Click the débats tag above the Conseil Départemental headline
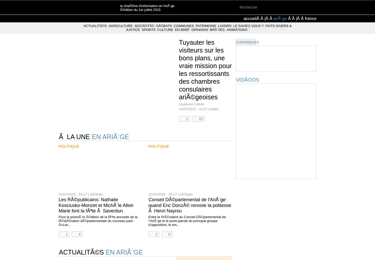This screenshot has width=375, height=260. coord(186,194)
